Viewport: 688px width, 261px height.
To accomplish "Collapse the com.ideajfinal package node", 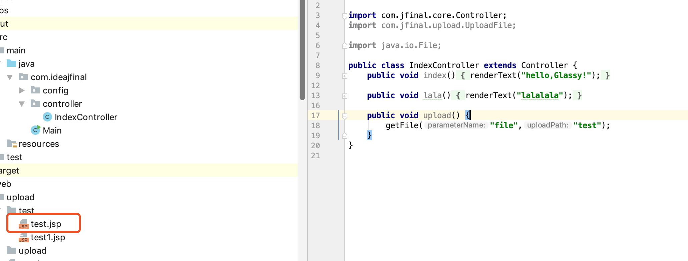I will coord(10,77).
